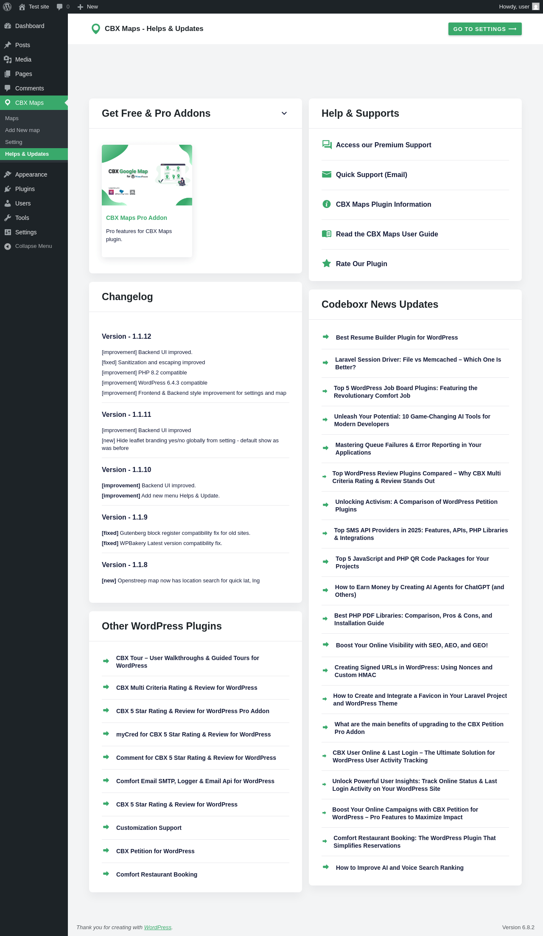Open How to Improve AI and Voice Search Ranking
This screenshot has width=543, height=936.
click(x=400, y=868)
